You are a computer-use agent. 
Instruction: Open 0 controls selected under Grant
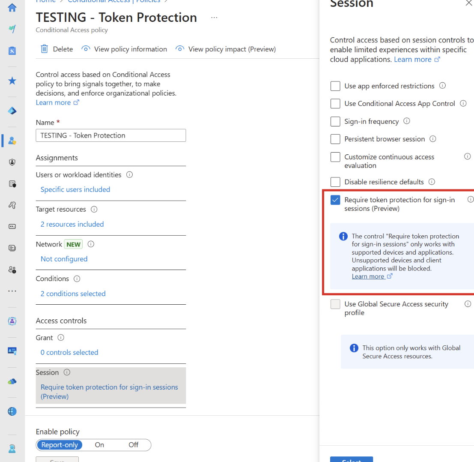(x=69, y=352)
